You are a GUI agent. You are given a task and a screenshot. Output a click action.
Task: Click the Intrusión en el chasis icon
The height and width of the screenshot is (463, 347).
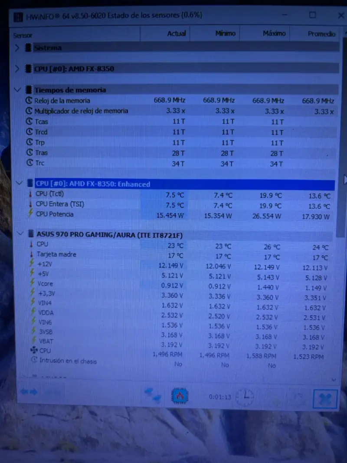click(35, 360)
